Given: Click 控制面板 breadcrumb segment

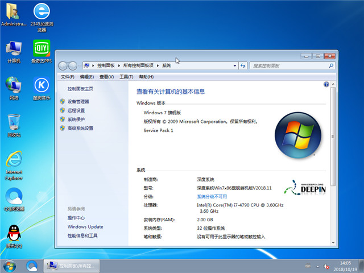Looking at the screenshot, I should click(106, 66).
